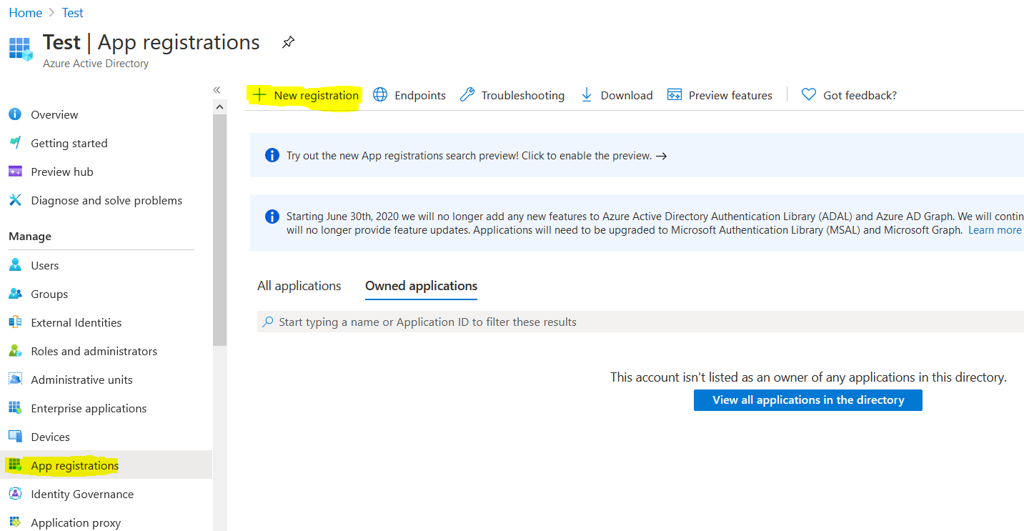Pin this page with the pin icon
Screen dimensions: 1024x531
(x=288, y=42)
